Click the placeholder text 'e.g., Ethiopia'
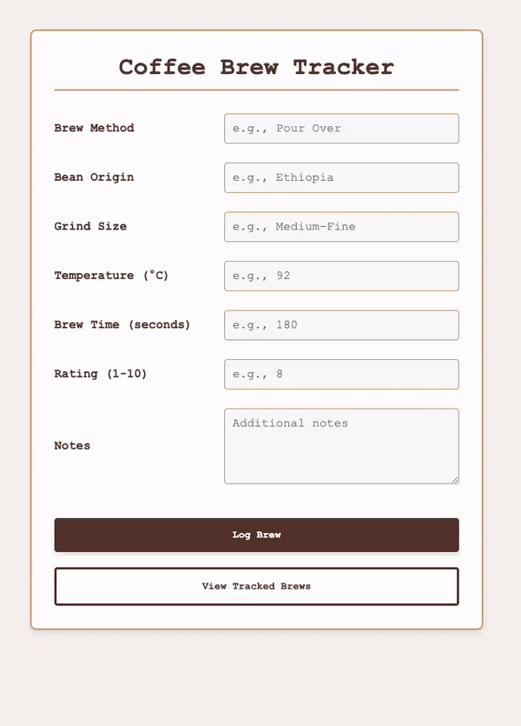Screen dimensions: 521x726 (x=283, y=177)
